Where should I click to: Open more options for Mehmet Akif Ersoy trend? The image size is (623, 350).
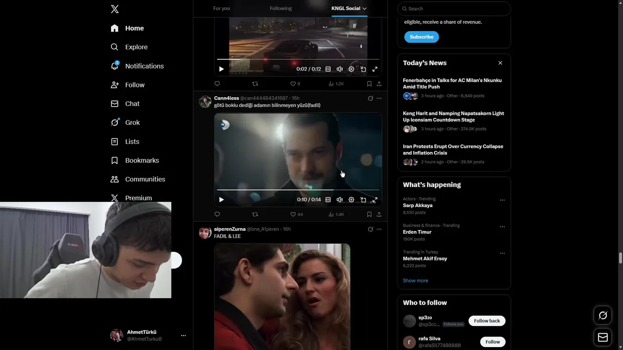[502, 253]
